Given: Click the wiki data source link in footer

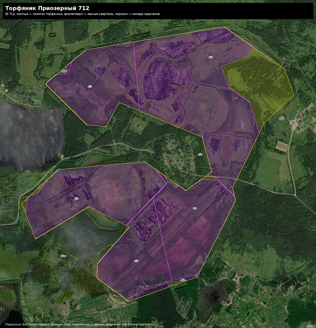Looking at the screenshot, I should tap(136, 324).
